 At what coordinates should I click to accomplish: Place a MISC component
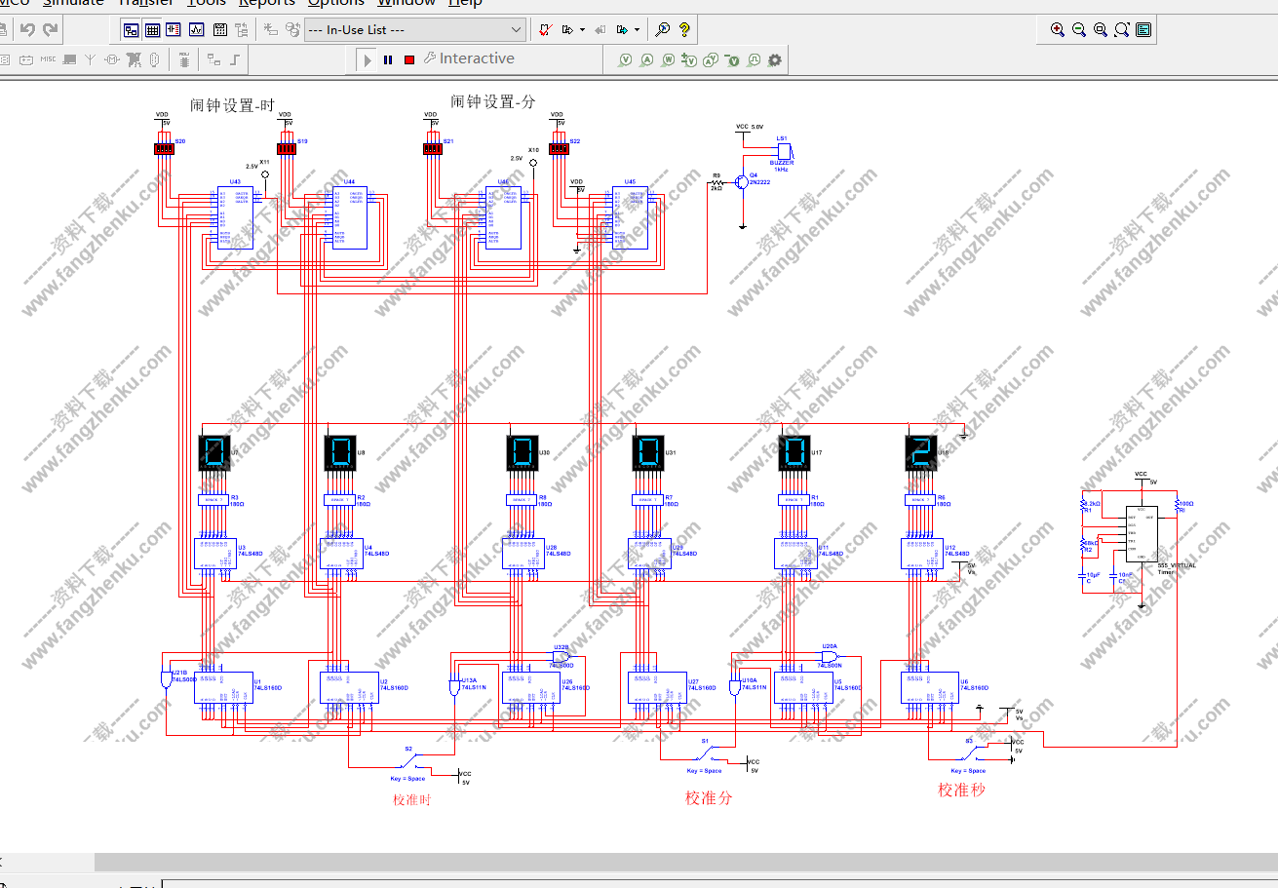pyautogui.click(x=48, y=59)
